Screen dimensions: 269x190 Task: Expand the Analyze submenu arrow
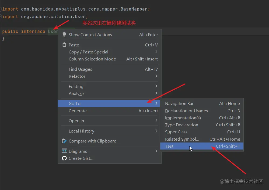156,93
